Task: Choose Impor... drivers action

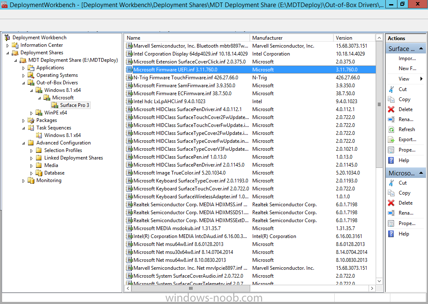Action: pos(407,58)
